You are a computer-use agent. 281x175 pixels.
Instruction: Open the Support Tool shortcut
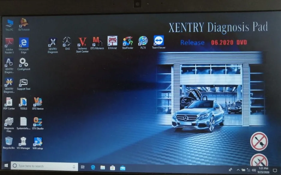[x=24, y=84]
